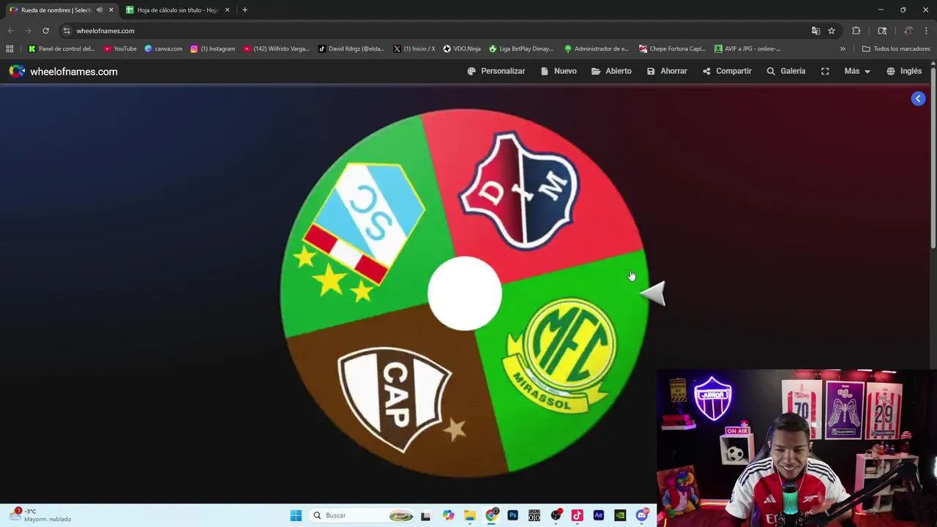Open Copilot from the taskbar
Screen dimensions: 937x527
coord(448,515)
